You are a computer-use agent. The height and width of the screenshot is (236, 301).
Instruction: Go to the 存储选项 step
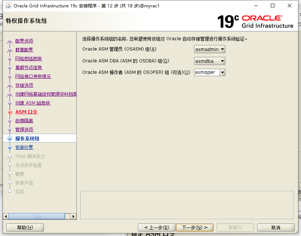(x=24, y=85)
